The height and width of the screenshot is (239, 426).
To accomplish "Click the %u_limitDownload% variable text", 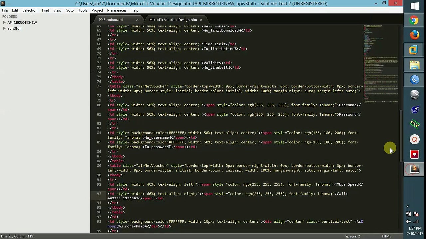I will point(222,30).
